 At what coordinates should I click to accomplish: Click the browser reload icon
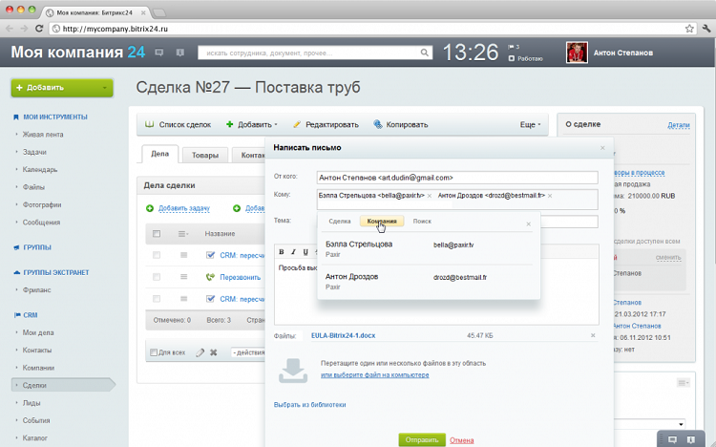(39, 29)
